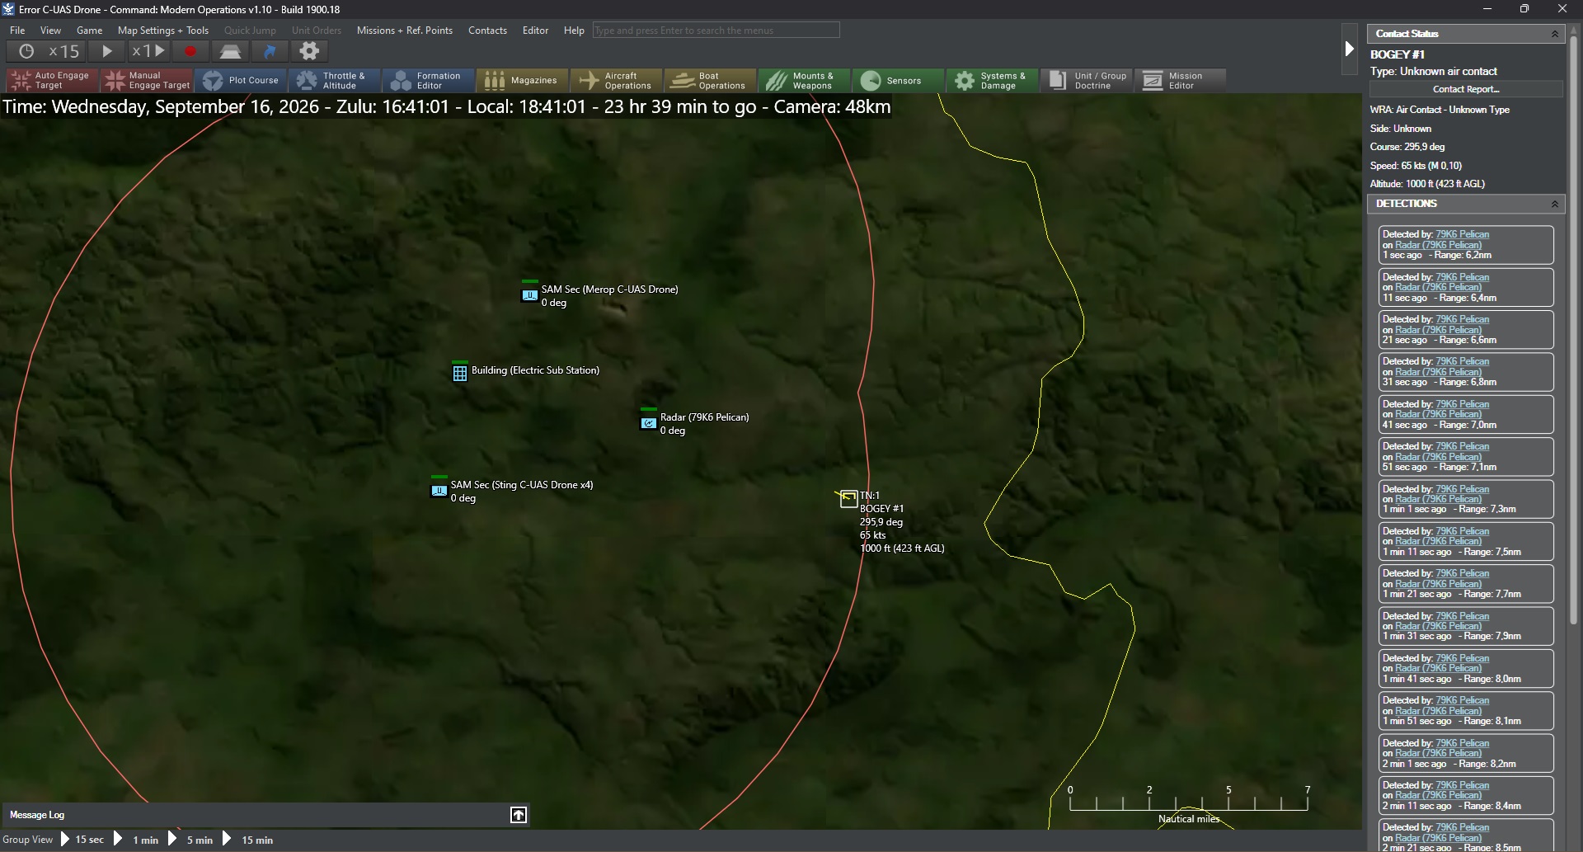Viewport: 1583px width, 852px height.
Task: Click the 'BOGEY #1' panel heading
Action: pyautogui.click(x=1397, y=54)
